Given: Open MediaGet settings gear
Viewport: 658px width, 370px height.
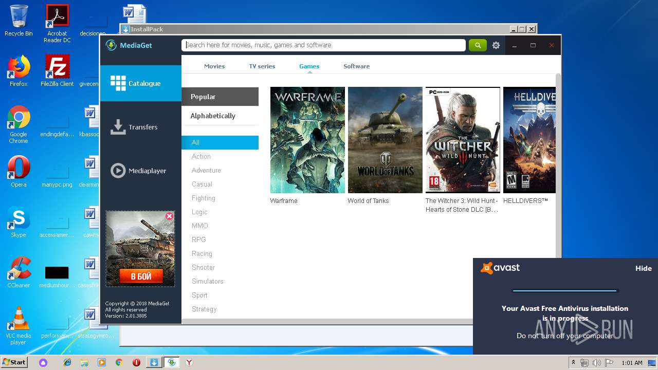Looking at the screenshot, I should click(x=496, y=45).
